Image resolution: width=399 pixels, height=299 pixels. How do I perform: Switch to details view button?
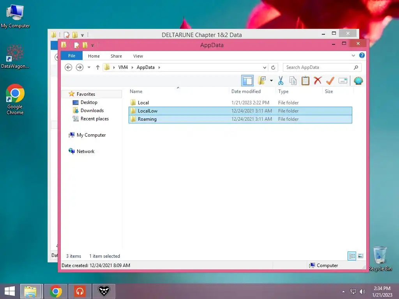[352, 256]
